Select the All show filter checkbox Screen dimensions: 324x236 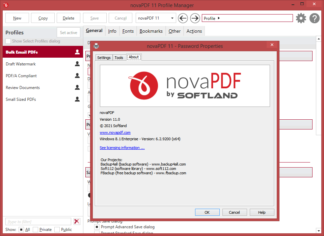tap(21, 229)
